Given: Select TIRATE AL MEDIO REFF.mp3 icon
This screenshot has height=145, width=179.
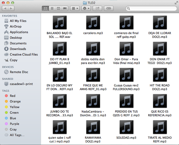Looking at the screenshot, I should pos(160,127).
